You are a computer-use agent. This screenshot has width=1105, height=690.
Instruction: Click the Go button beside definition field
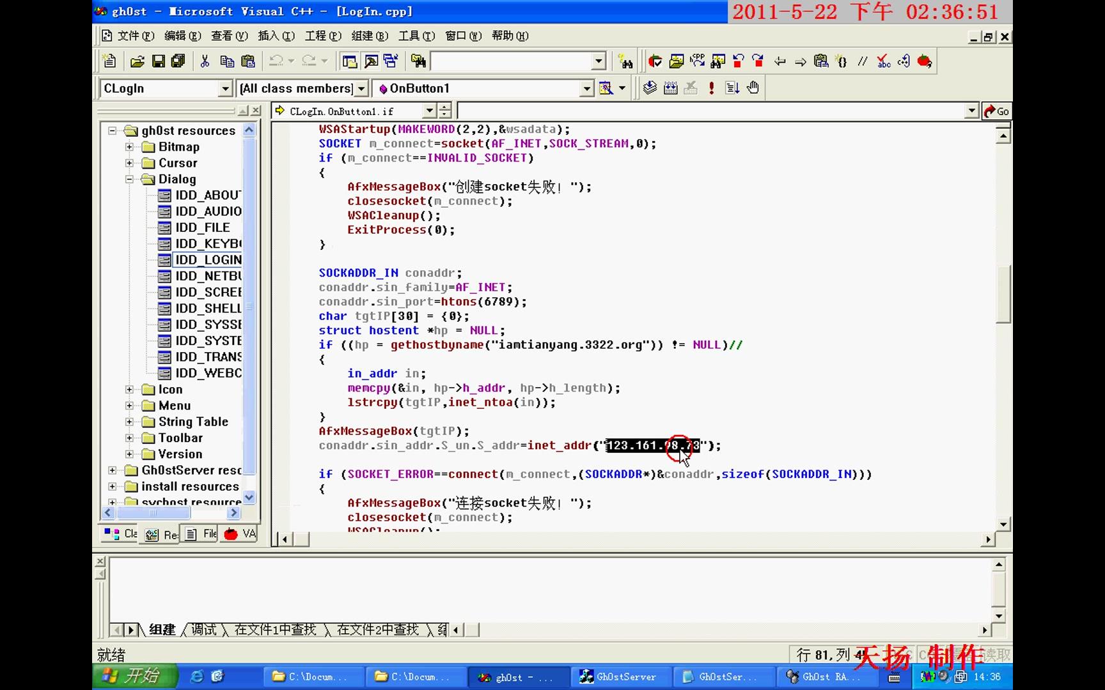pos(996,111)
